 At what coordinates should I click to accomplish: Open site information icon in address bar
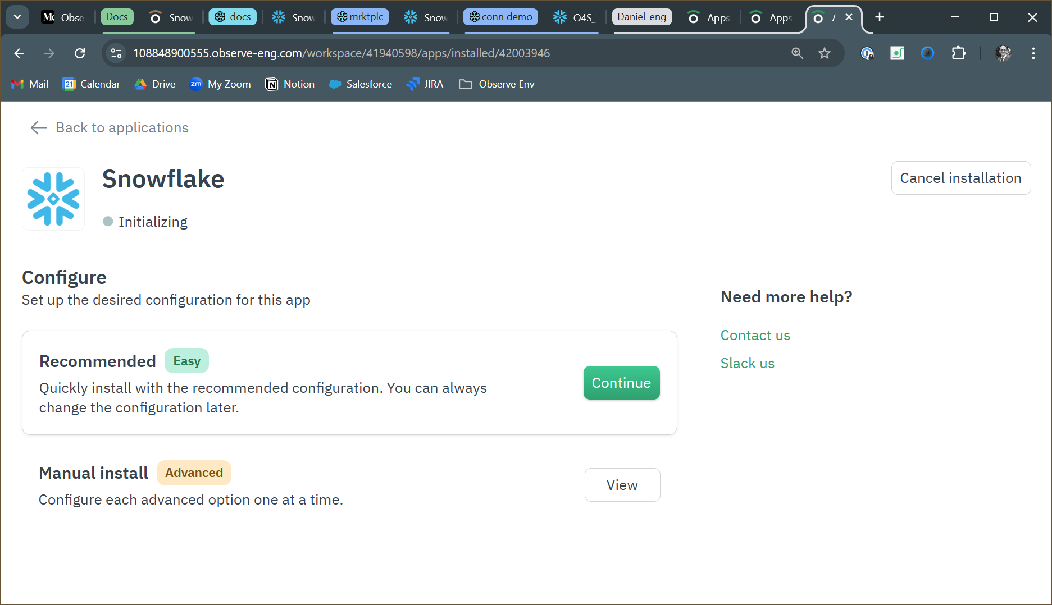tap(116, 53)
